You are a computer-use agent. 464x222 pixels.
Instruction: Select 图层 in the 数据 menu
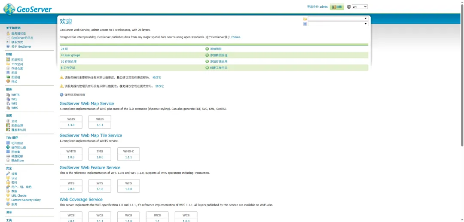[x=14, y=73]
